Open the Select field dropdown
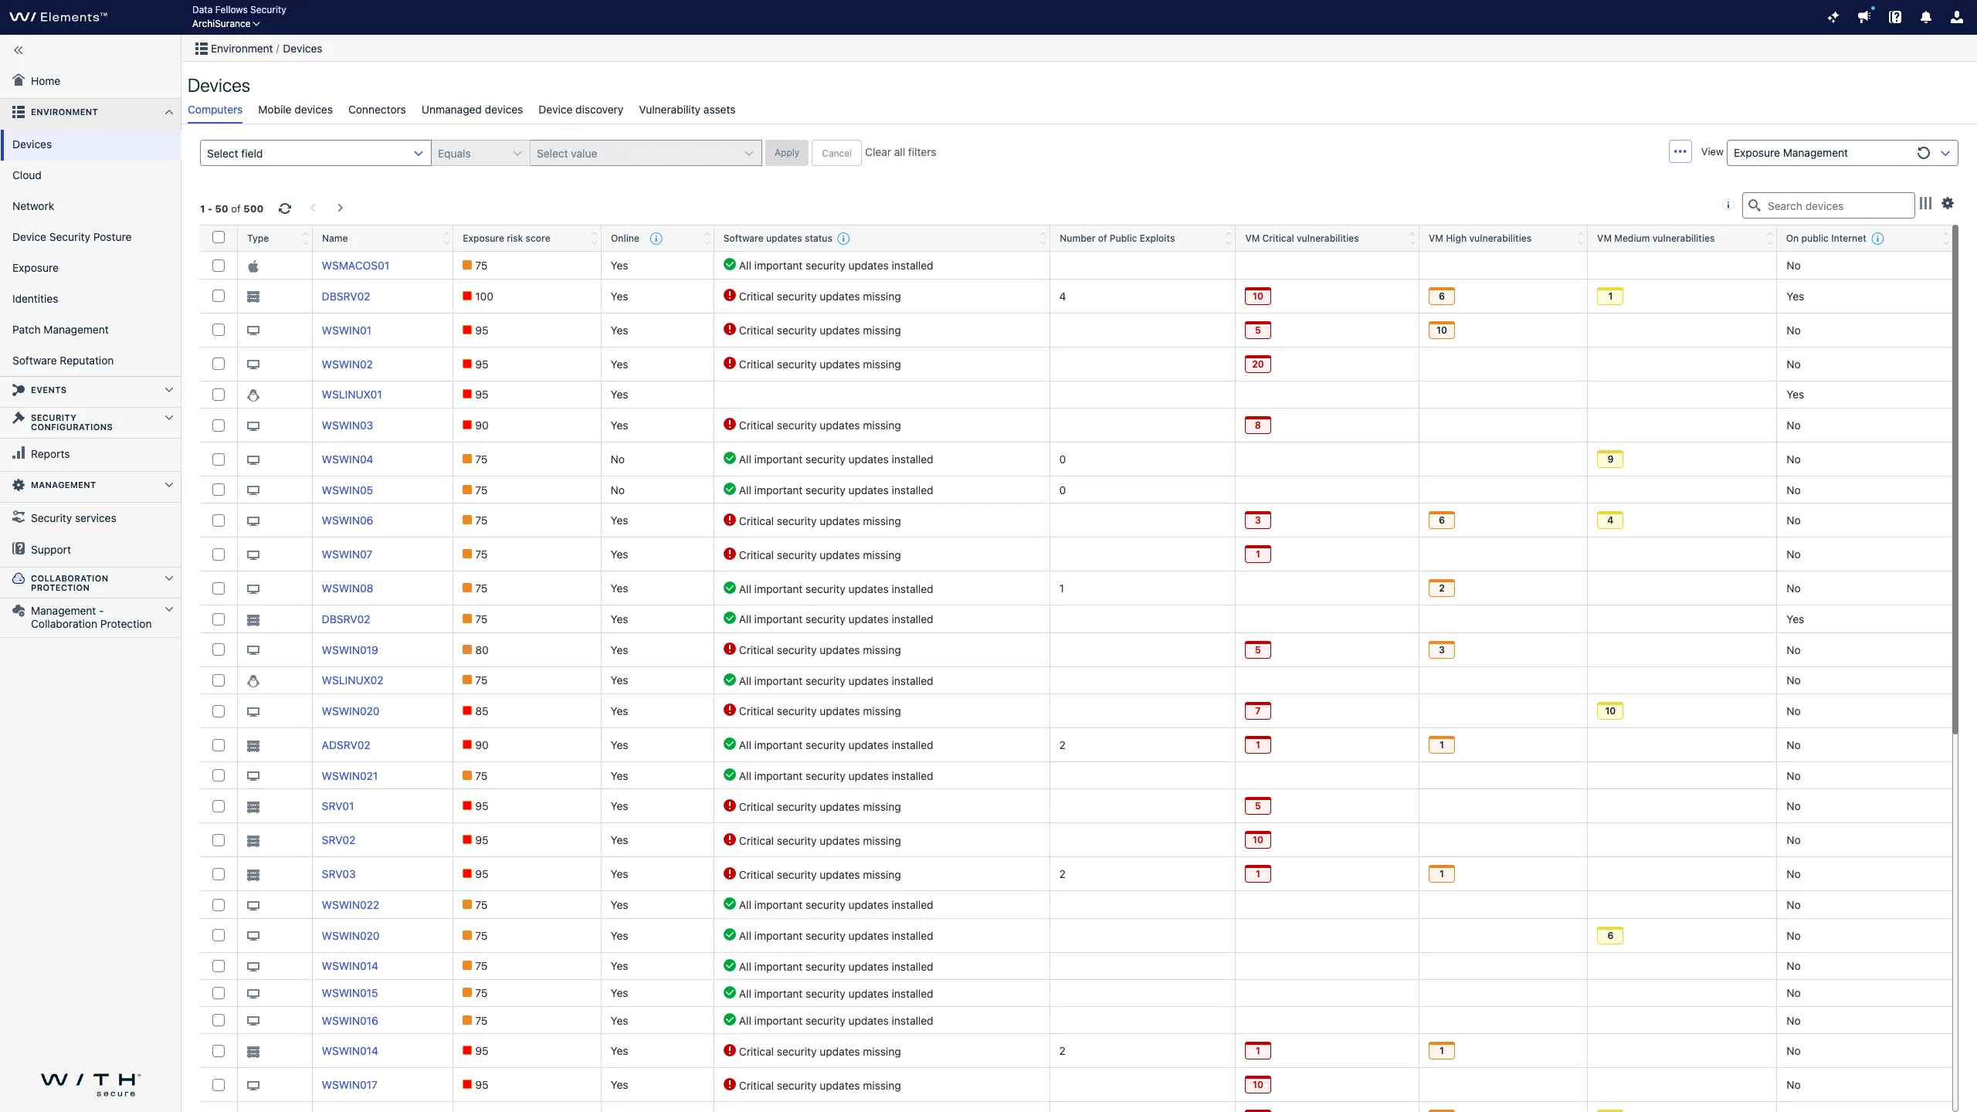 315,153
